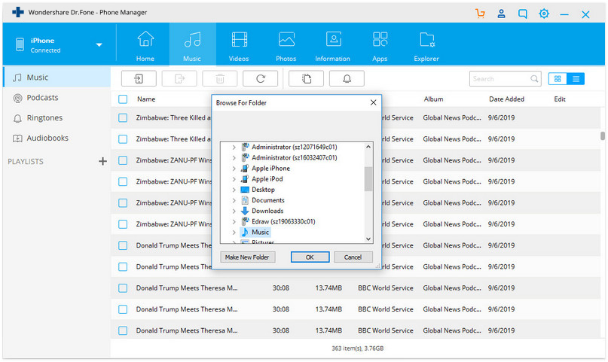Expand the Apple iPod node

click(234, 179)
